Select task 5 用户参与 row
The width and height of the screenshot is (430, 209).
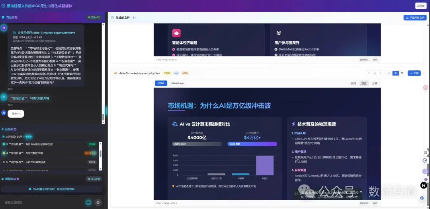(50, 162)
